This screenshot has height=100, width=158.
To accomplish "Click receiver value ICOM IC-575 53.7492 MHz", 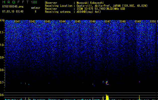I will pos(101,9).
